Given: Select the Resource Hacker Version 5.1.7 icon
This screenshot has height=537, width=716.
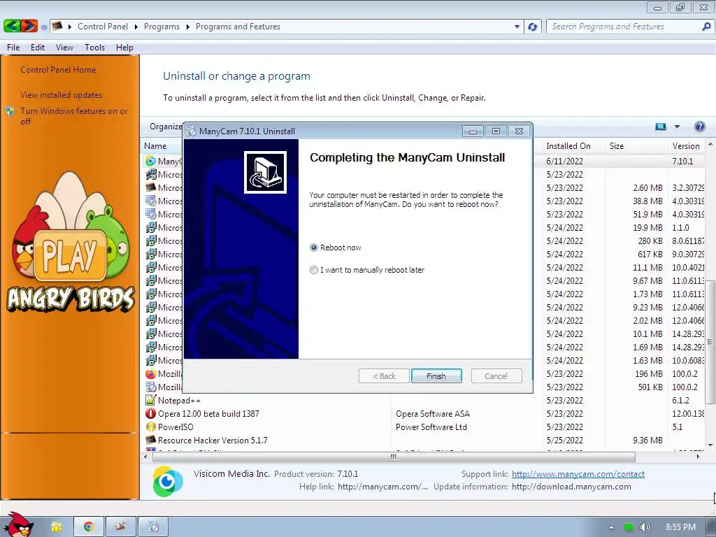Looking at the screenshot, I should [150, 441].
